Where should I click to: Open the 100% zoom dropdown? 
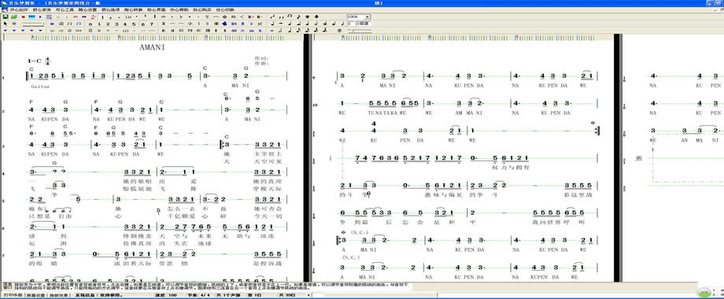[359, 17]
